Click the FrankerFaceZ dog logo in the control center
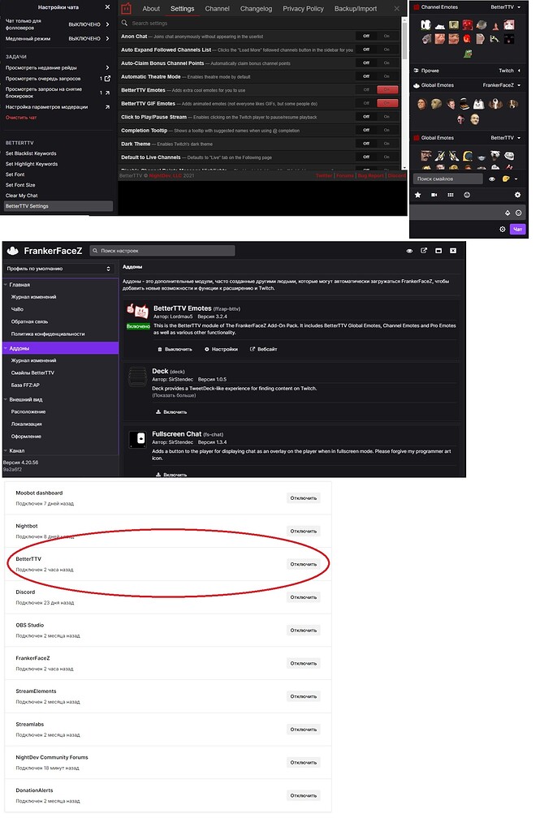540x831 pixels. click(13, 251)
